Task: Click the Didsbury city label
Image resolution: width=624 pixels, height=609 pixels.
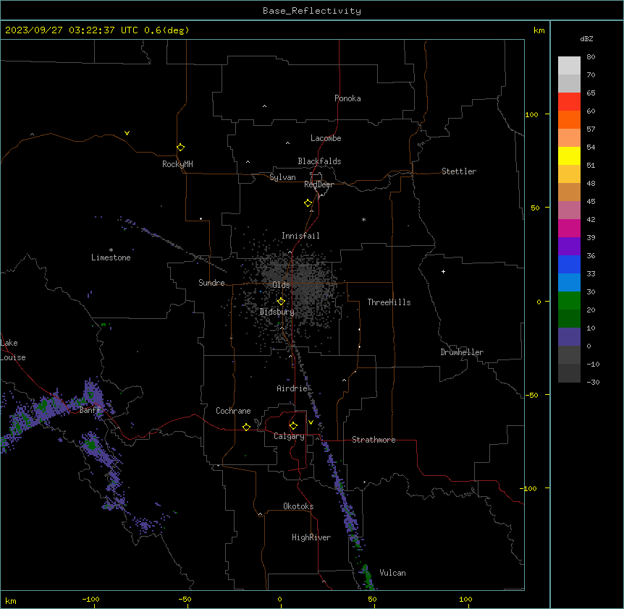Action: 277,312
